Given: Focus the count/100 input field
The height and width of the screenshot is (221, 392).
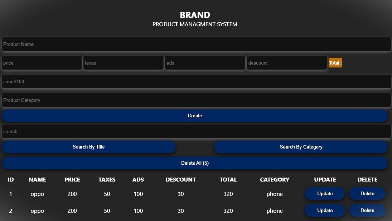Looking at the screenshot, I should (x=196, y=81).
